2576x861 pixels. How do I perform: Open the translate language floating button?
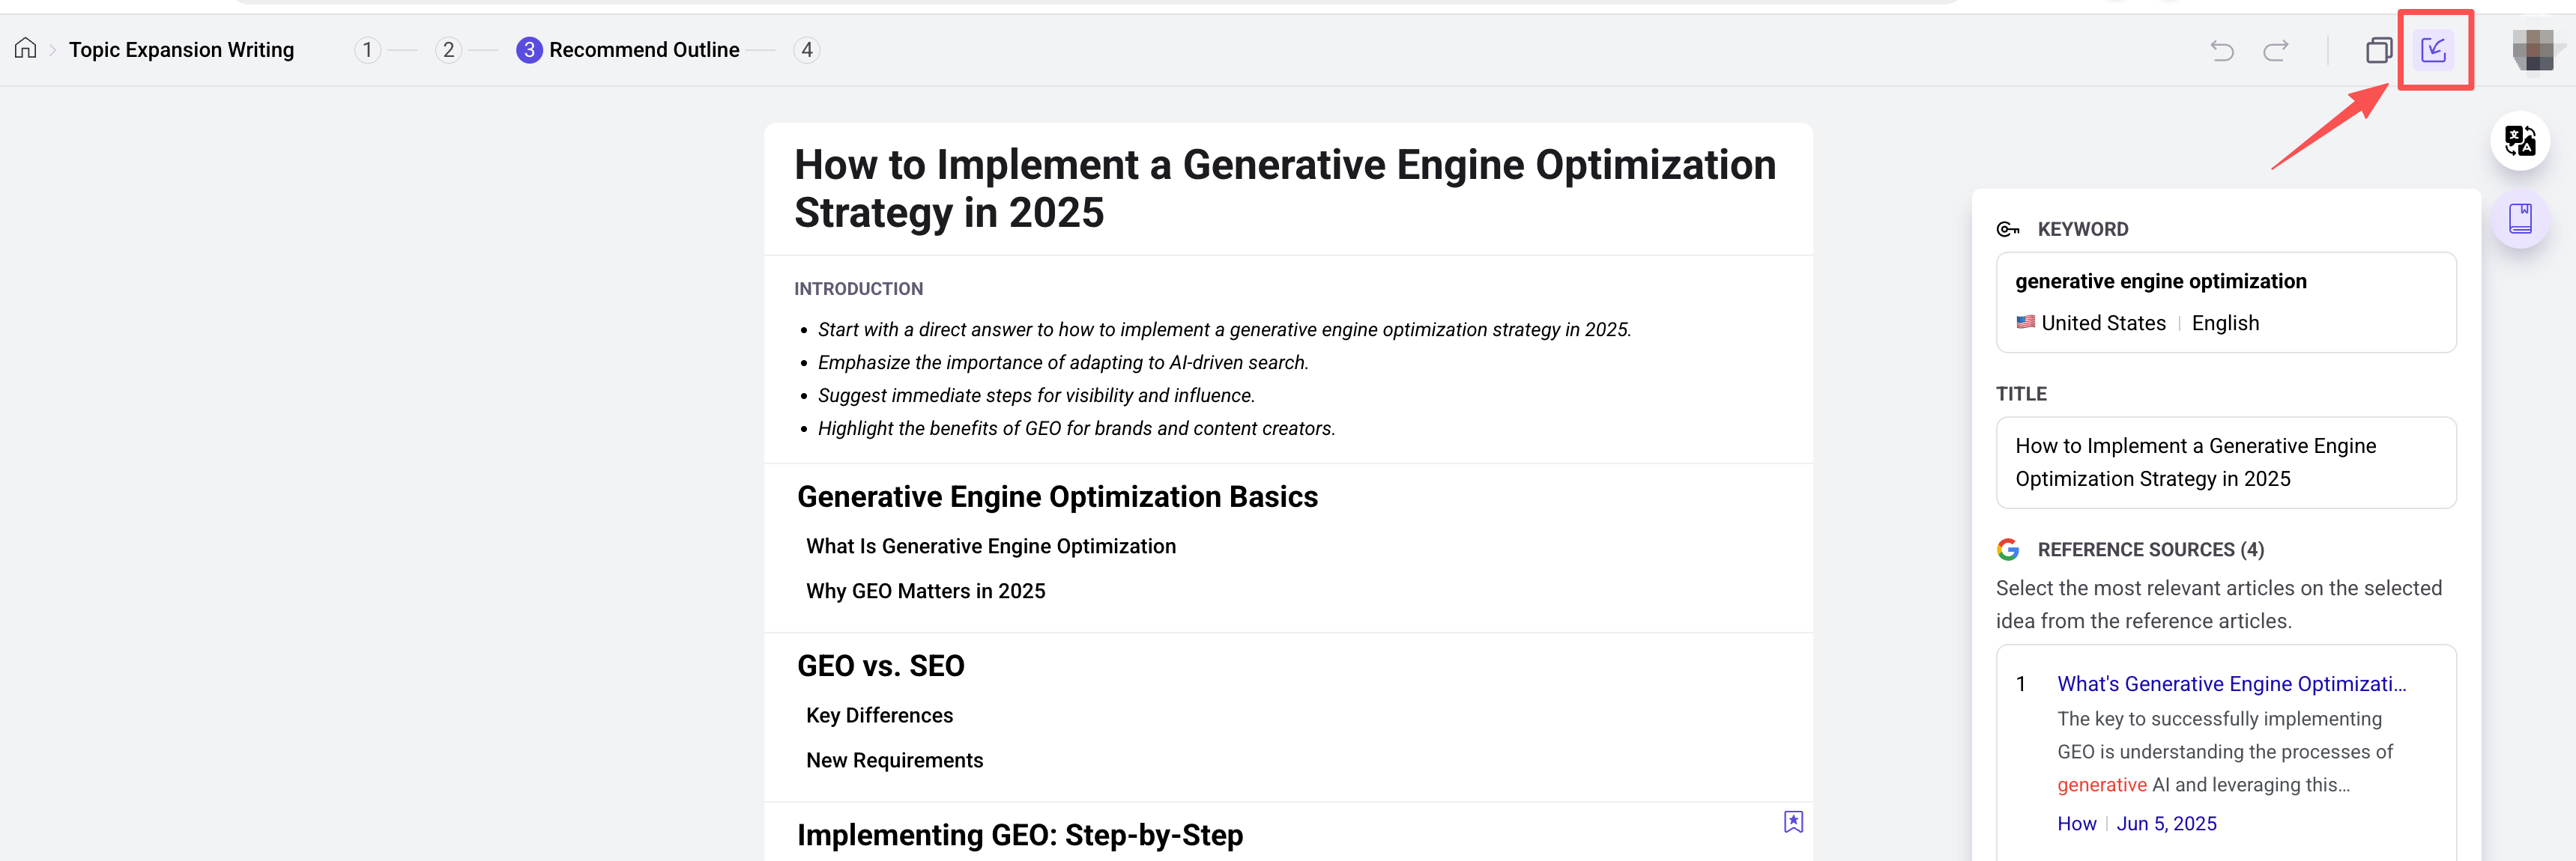click(2519, 141)
